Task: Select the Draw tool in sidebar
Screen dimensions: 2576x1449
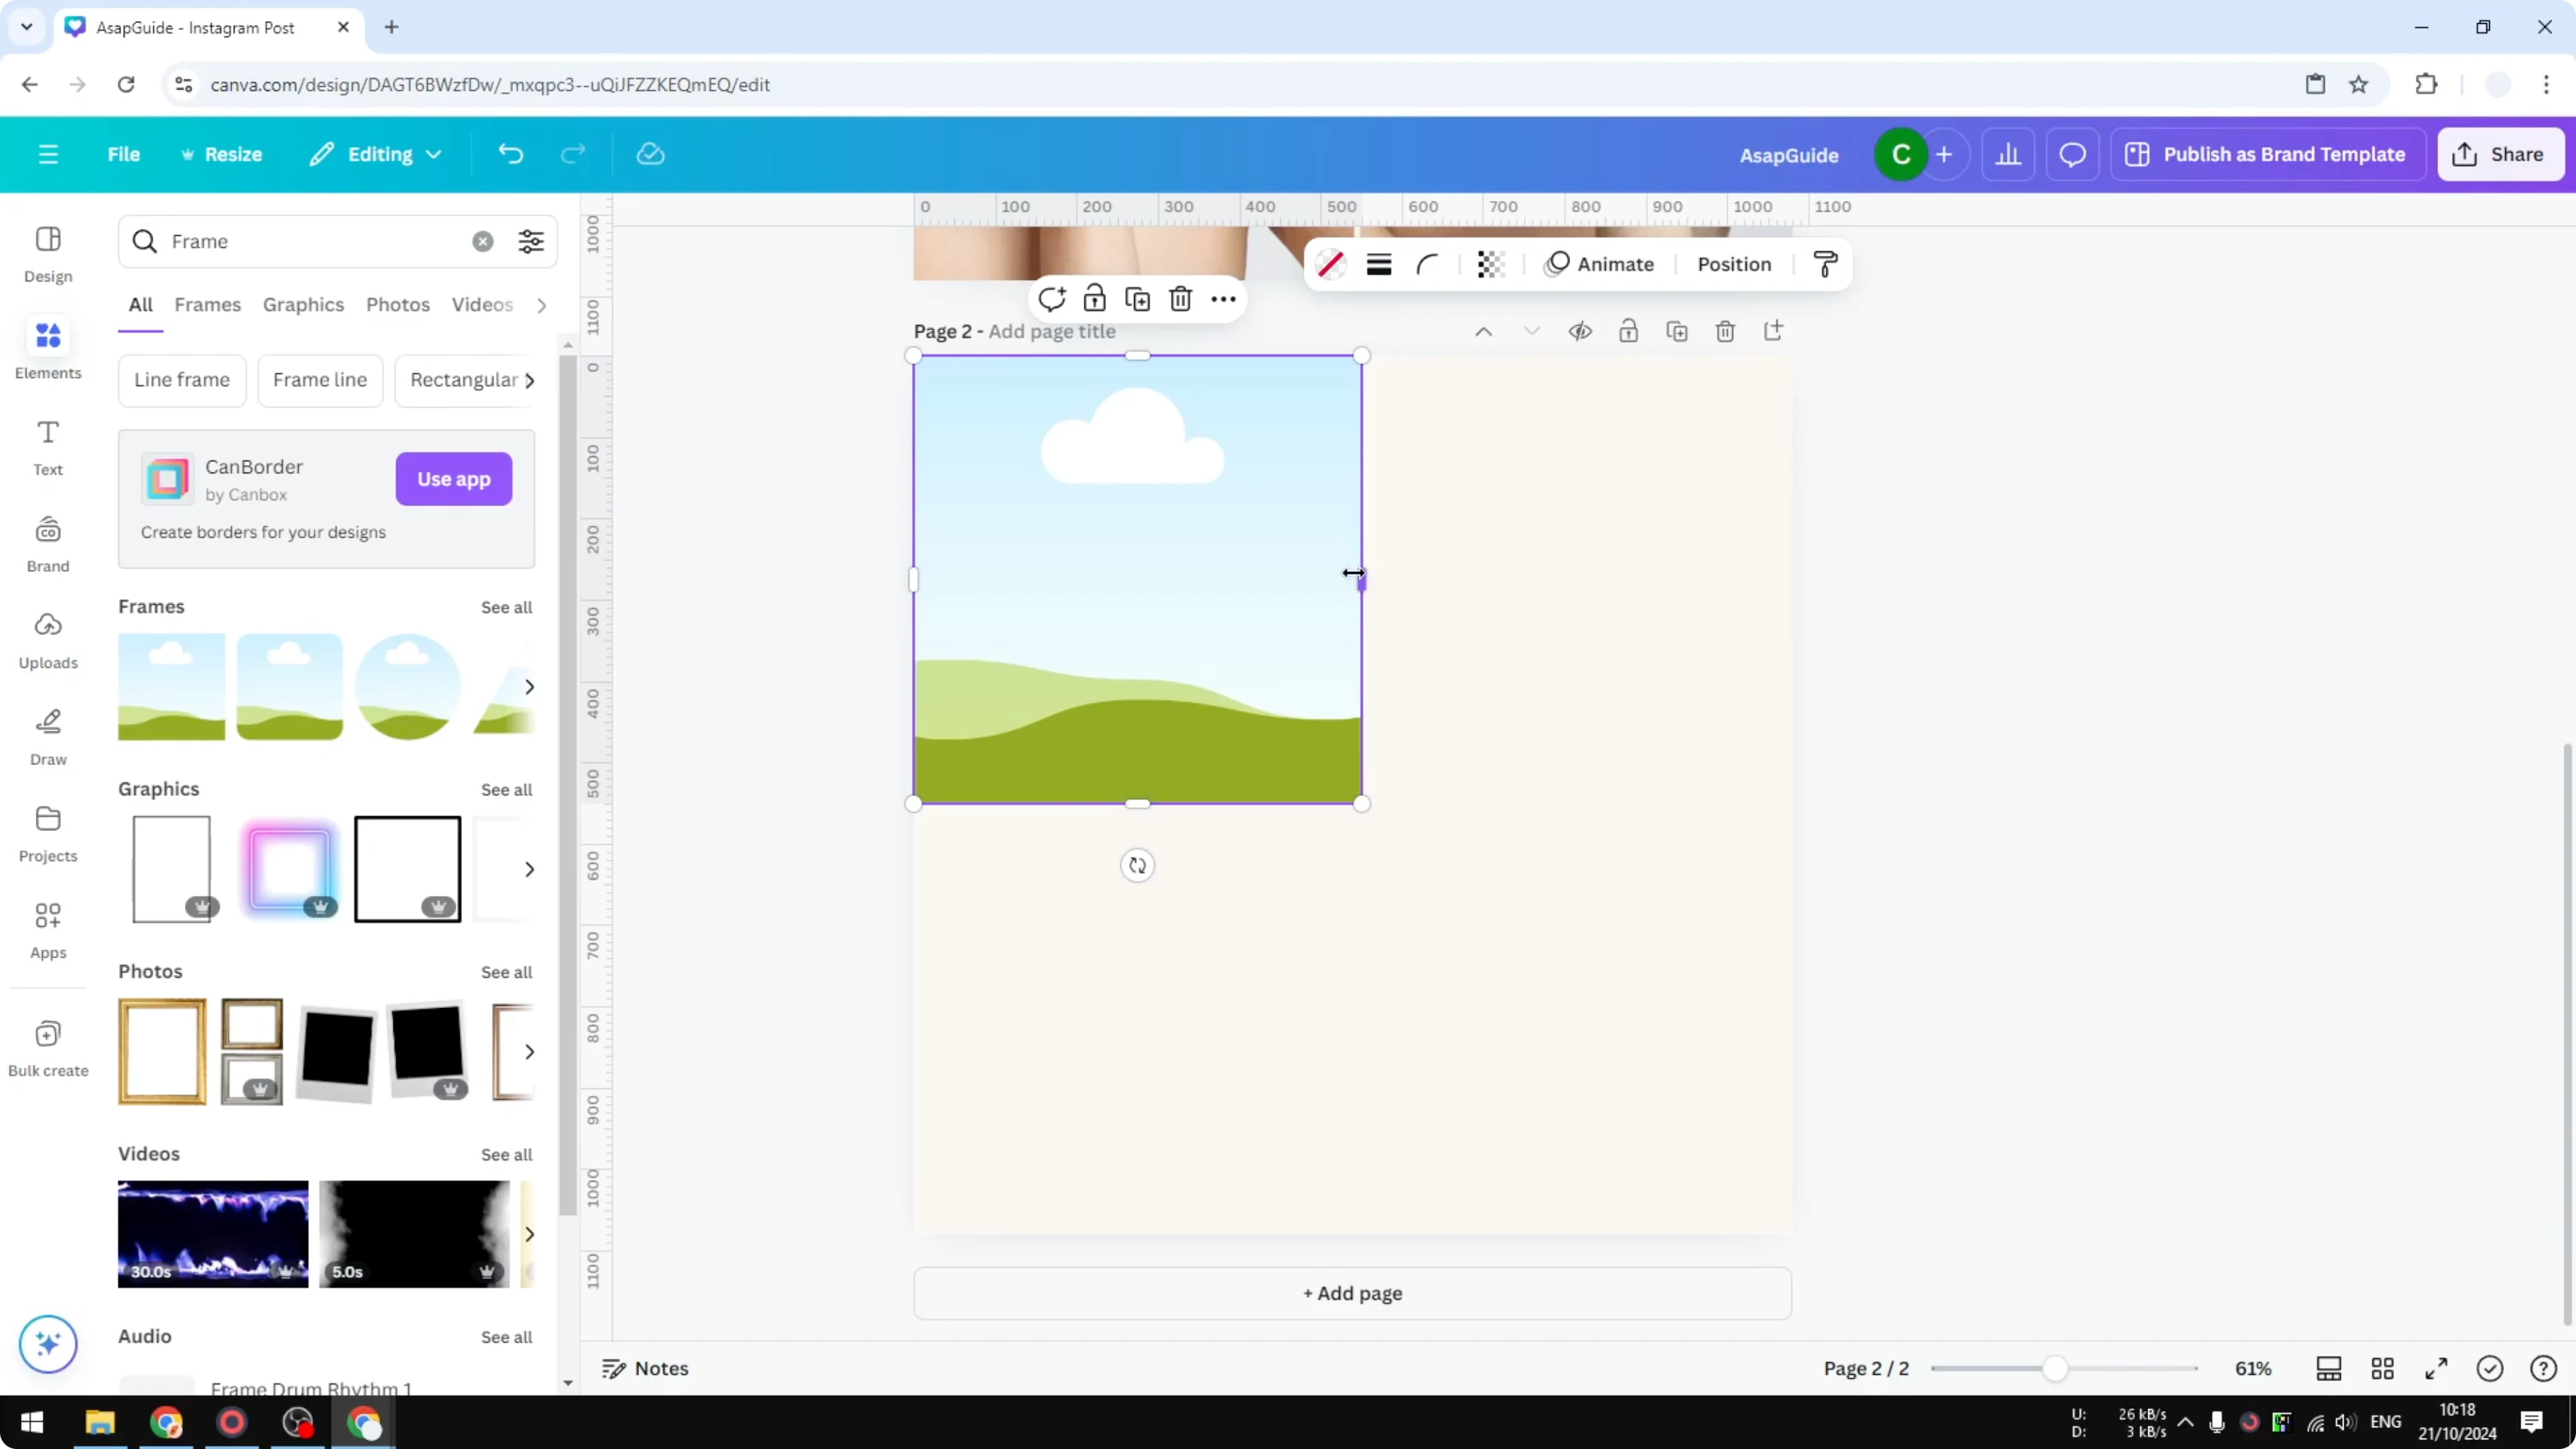Action: pyautogui.click(x=47, y=735)
